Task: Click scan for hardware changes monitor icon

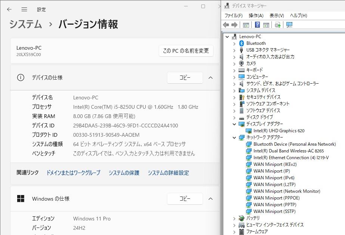Action: click(x=289, y=25)
